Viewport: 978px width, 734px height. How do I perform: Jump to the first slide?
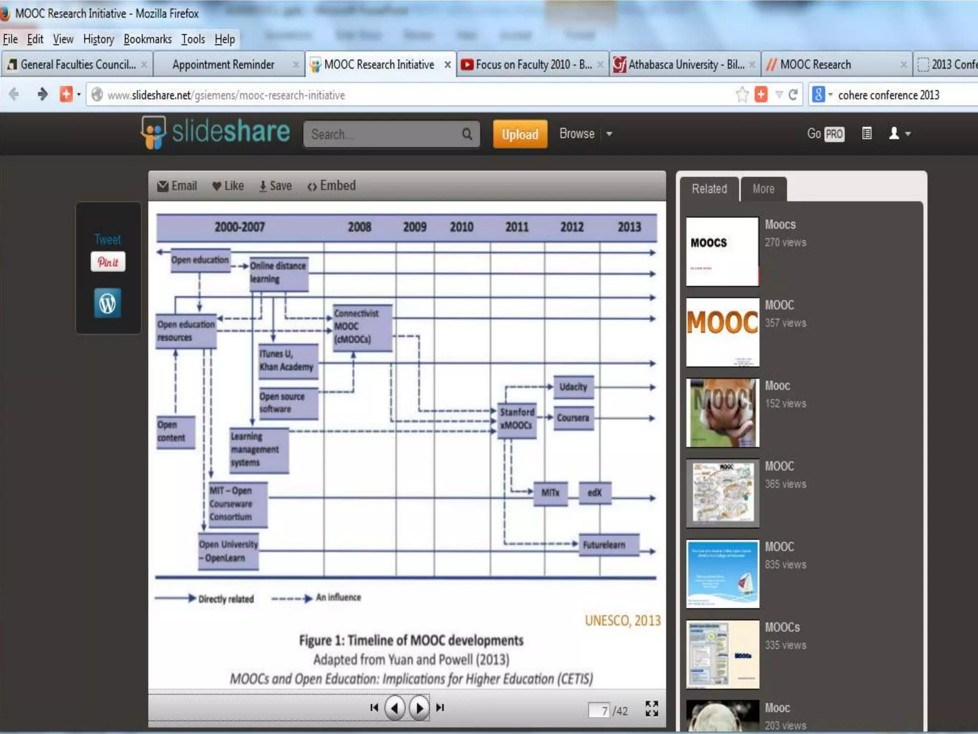click(x=374, y=708)
